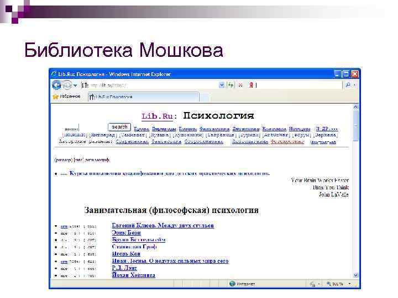Open the История section link

300,129
